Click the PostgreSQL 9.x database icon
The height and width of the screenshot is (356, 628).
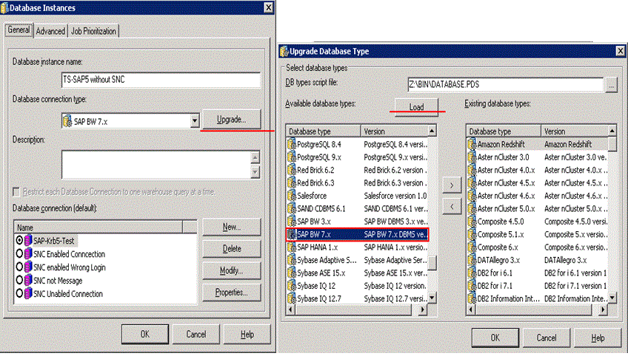292,157
